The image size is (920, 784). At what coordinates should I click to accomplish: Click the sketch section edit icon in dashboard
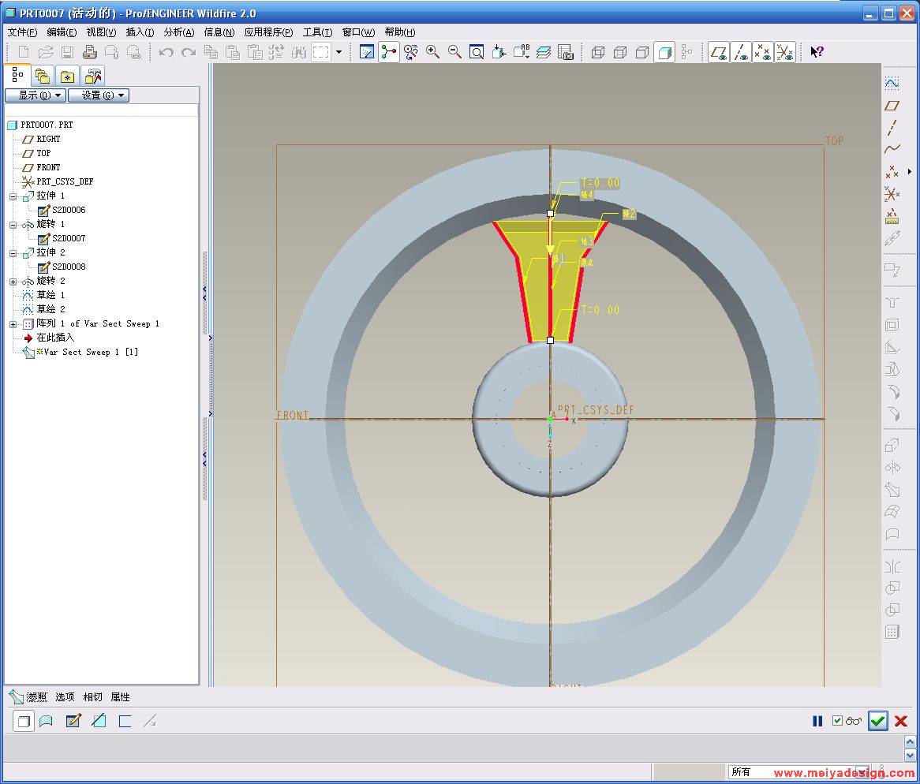pyautogui.click(x=73, y=720)
